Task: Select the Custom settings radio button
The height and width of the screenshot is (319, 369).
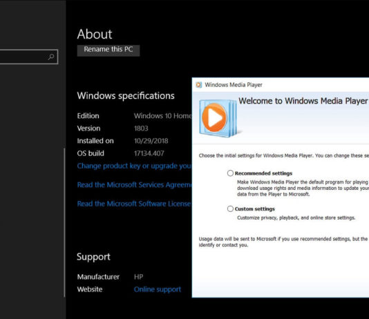Action: coord(230,209)
